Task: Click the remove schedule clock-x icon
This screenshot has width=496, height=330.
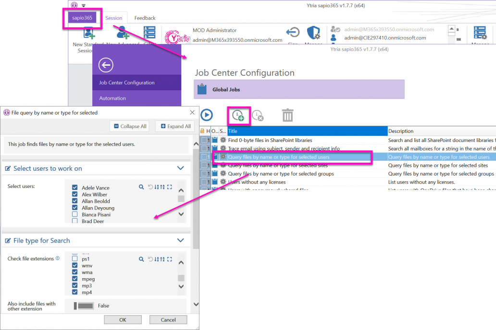Action: (x=258, y=116)
